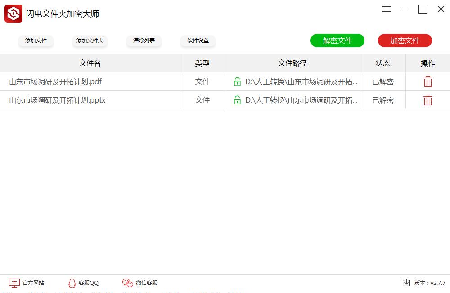Delete 山东市场调研及开拓计划.pptx with trash icon
Image resolution: width=450 pixels, height=293 pixels.
[x=427, y=100]
